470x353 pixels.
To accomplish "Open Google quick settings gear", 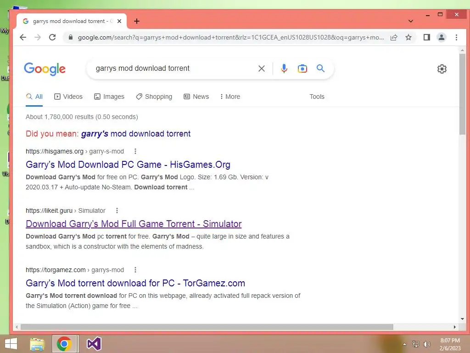I will point(442,69).
